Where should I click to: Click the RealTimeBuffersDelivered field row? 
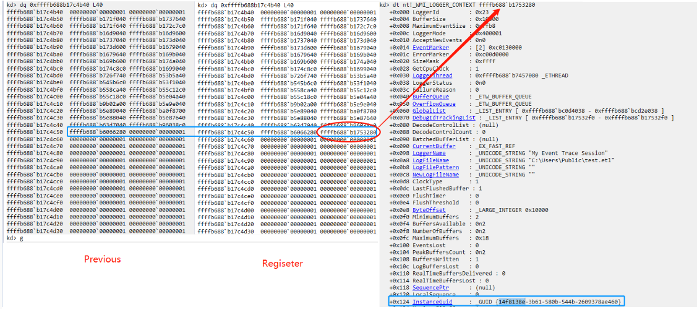click(447, 273)
